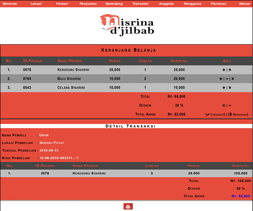253x211 pixels.
Task: Click the Keranjang Belanja heading
Action: 129,50
